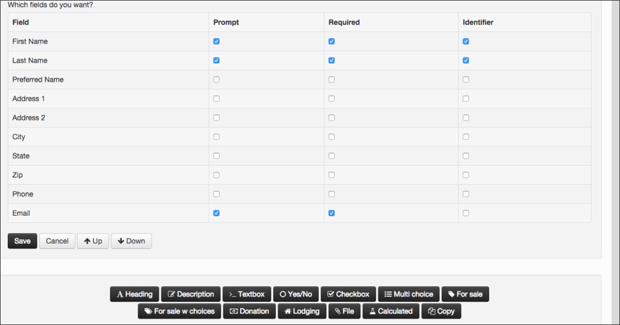The height and width of the screenshot is (325, 620).
Task: Insert a Checkbox element
Action: tap(348, 294)
